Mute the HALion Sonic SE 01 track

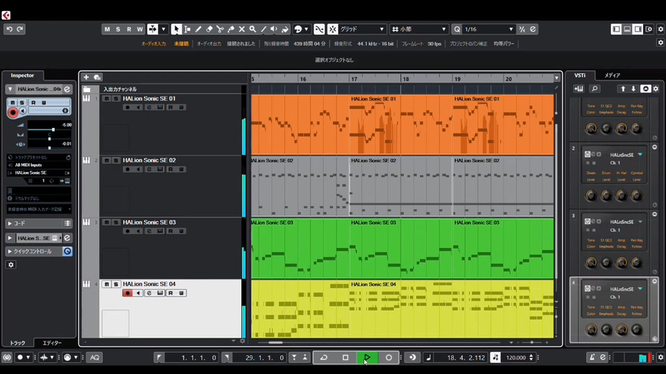point(106,98)
